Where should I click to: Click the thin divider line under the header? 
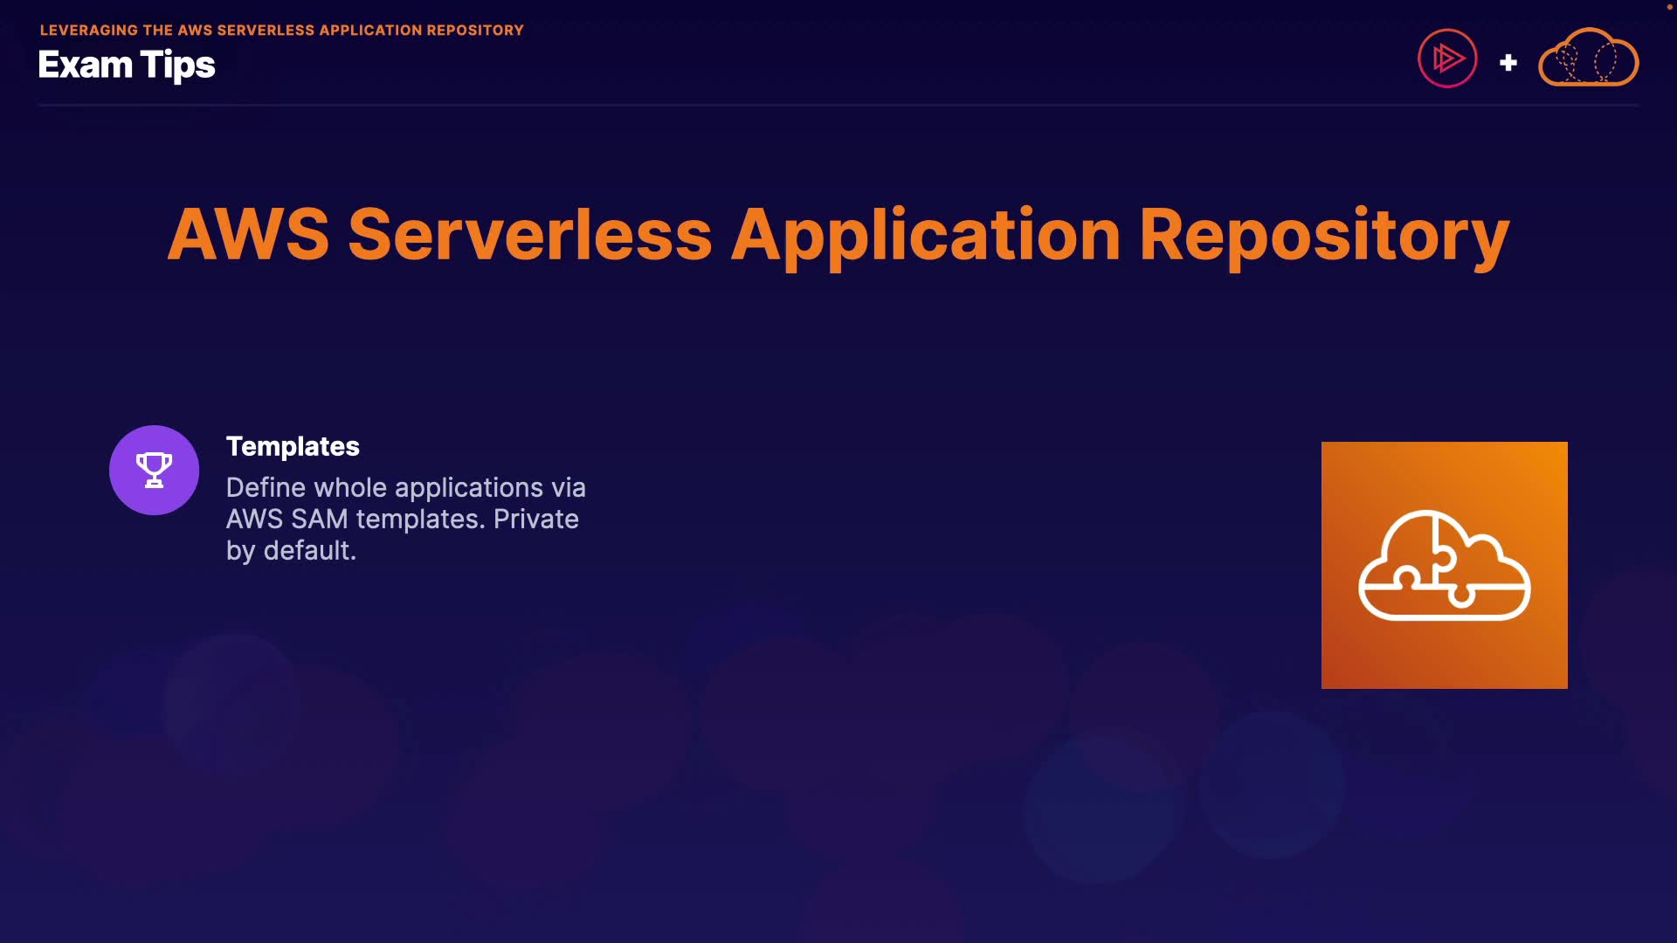[x=838, y=105]
